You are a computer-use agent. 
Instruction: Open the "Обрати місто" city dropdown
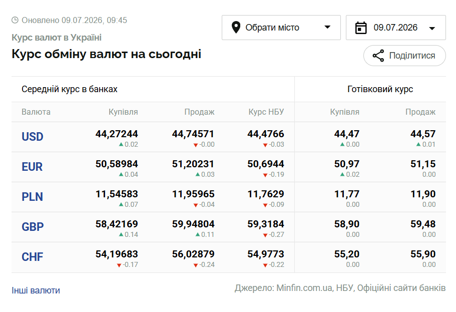coord(281,28)
